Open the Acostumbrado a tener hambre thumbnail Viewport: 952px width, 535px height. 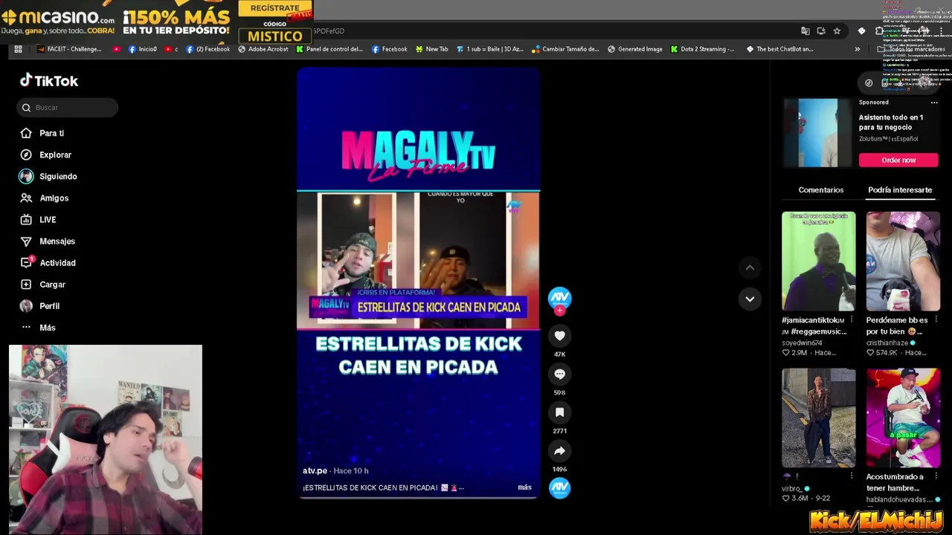[903, 418]
